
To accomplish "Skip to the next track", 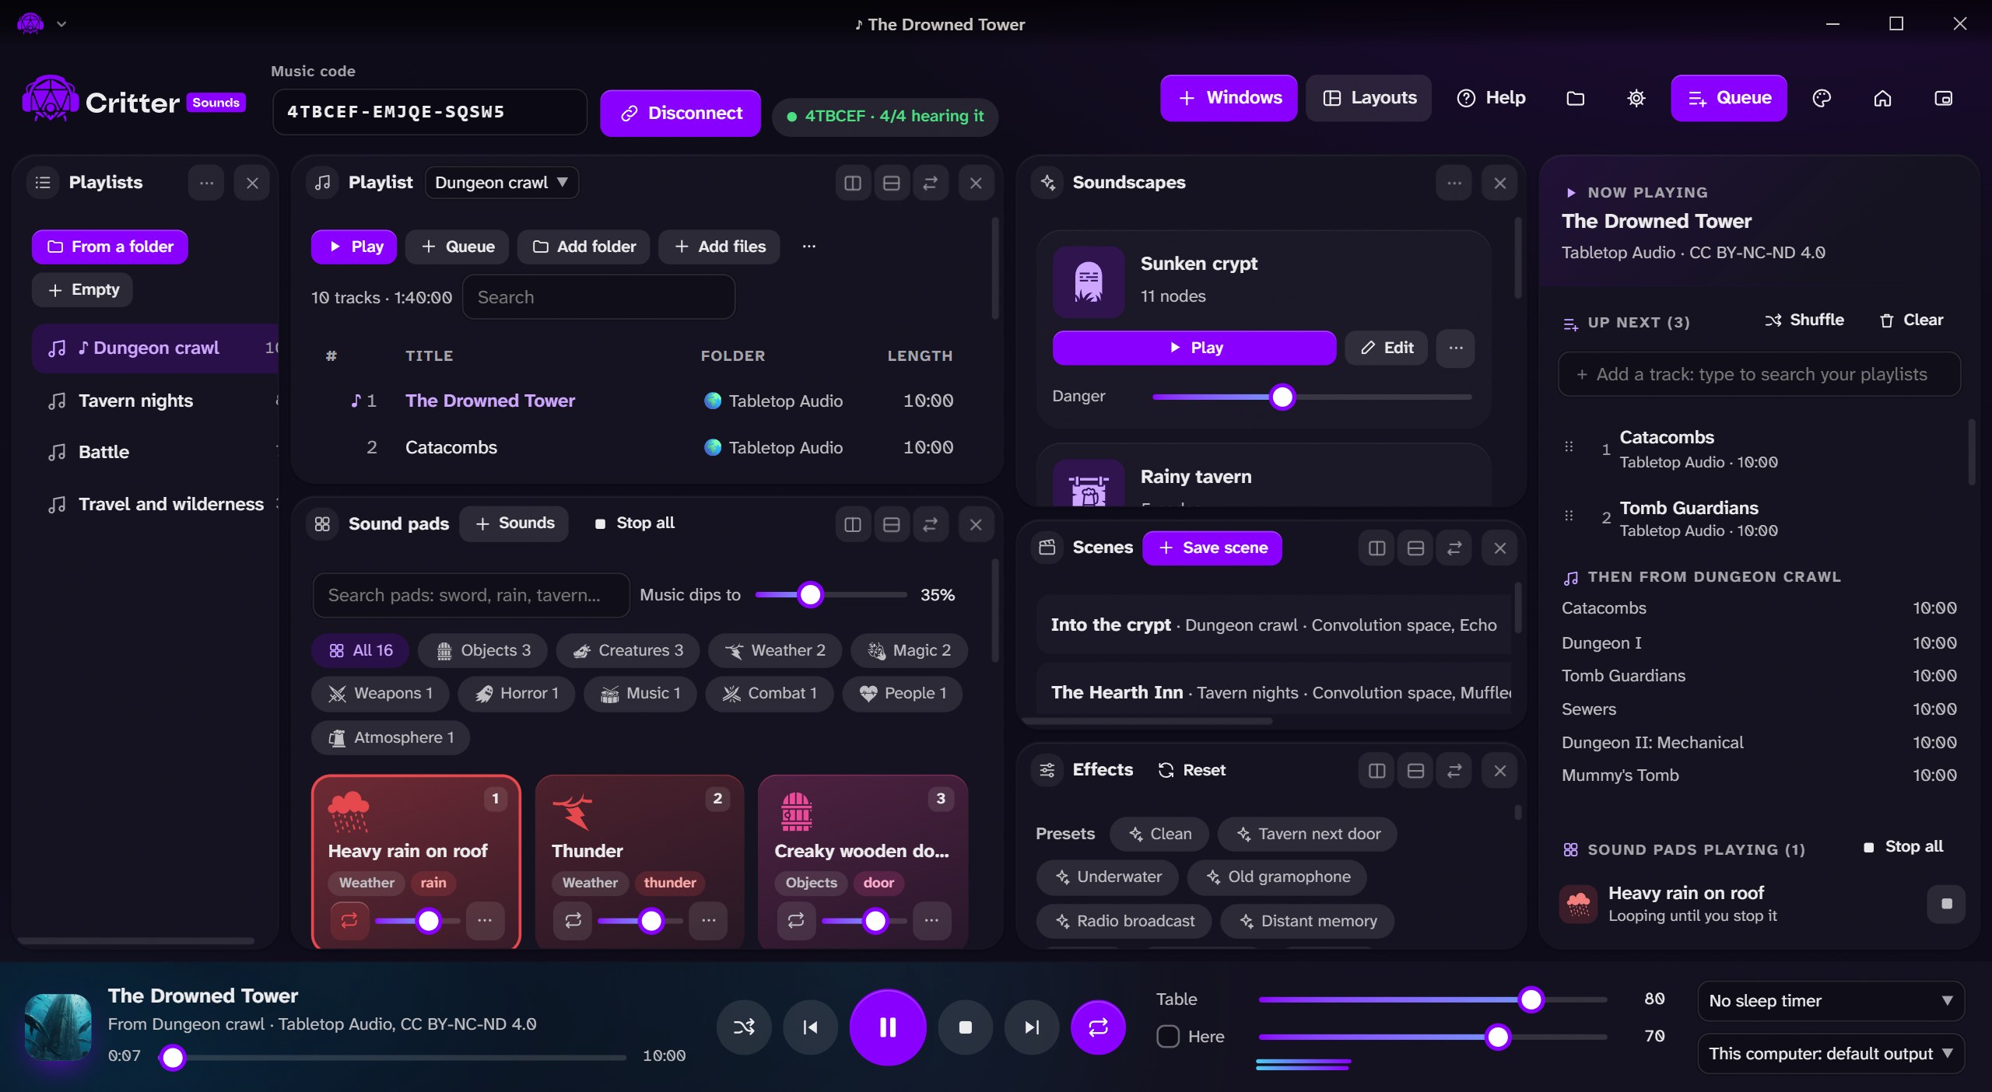I will [x=1032, y=1027].
